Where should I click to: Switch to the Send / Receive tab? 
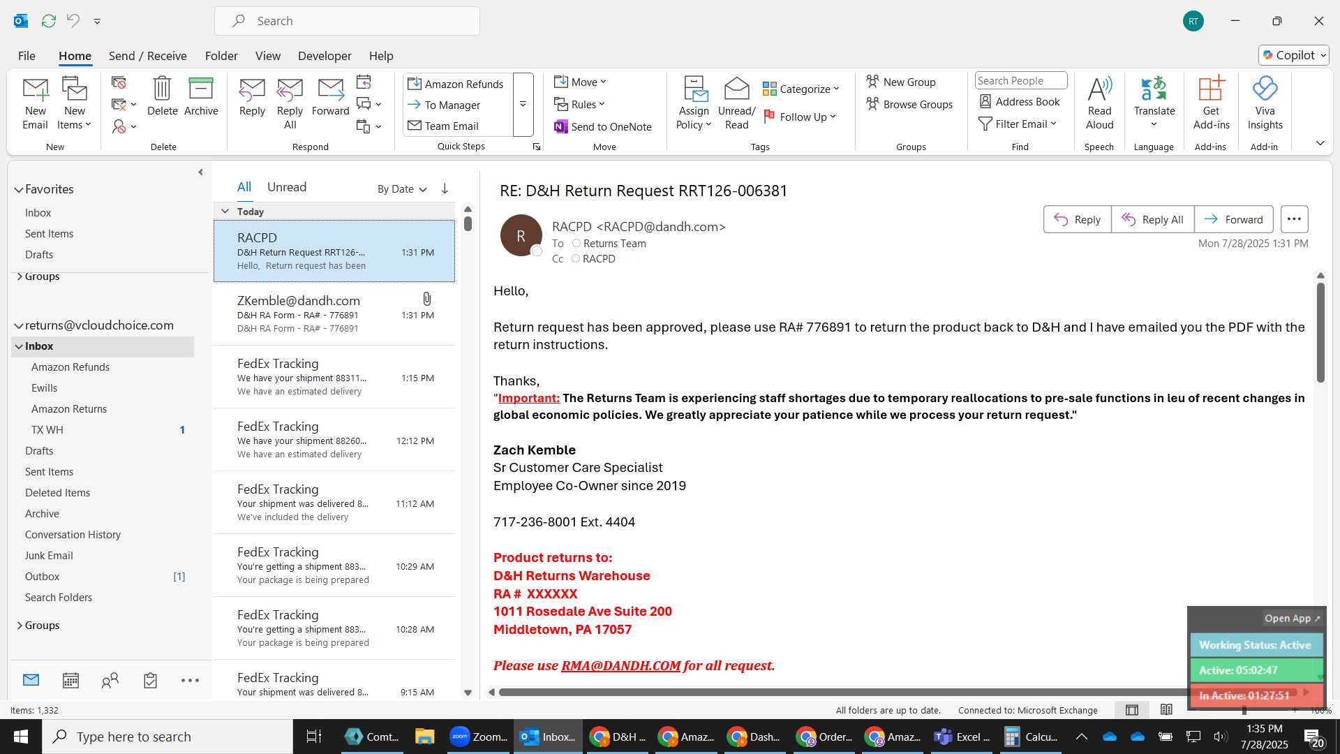(x=147, y=56)
